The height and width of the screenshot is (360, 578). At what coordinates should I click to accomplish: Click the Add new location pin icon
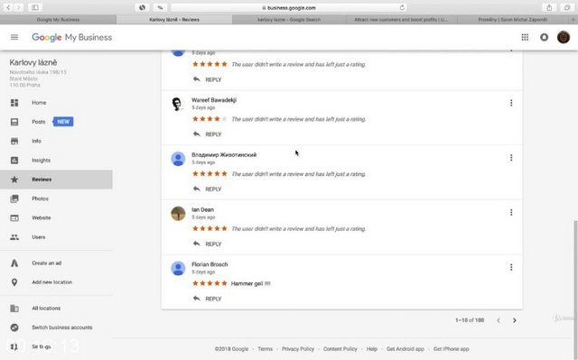click(14, 282)
